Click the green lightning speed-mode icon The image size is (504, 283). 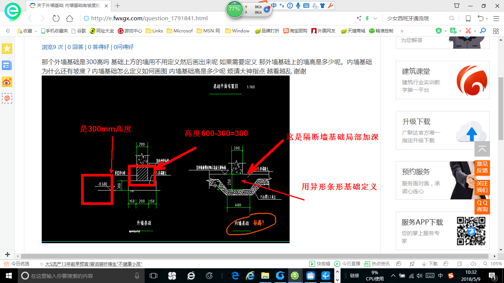pyautogui.click(x=367, y=18)
